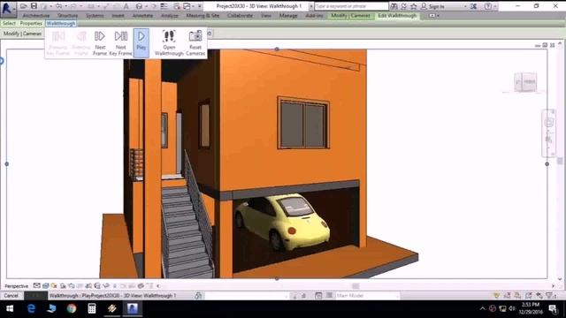Open the Analyze ribbon tab
Image resolution: width=566 pixels, height=318 pixels.
169,16
